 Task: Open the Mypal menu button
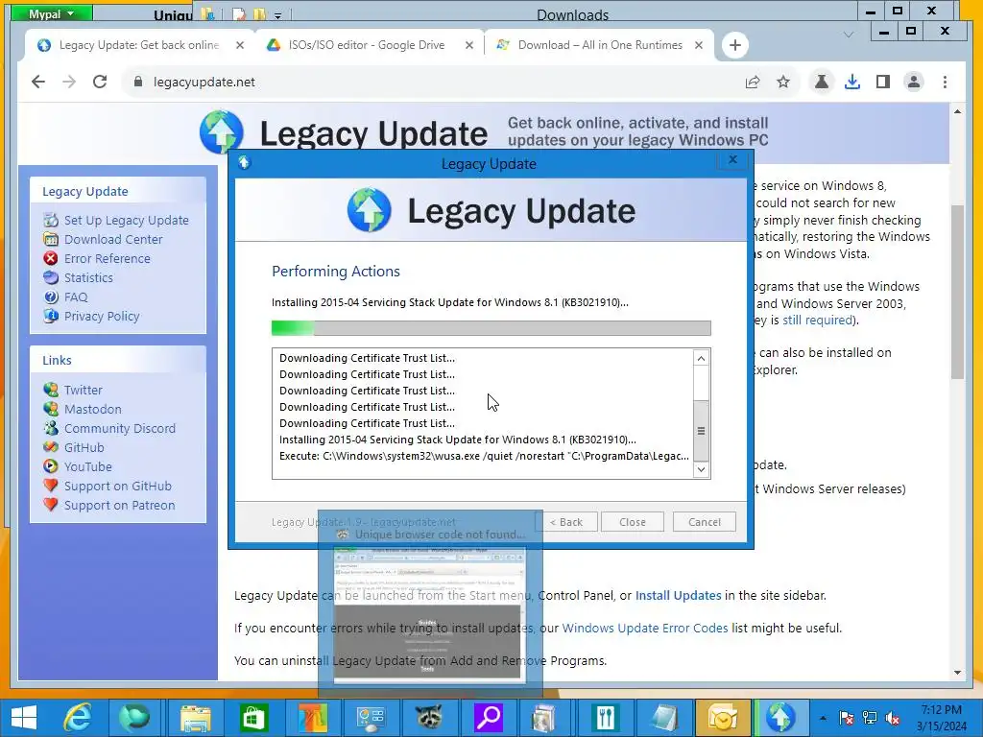pos(52,13)
